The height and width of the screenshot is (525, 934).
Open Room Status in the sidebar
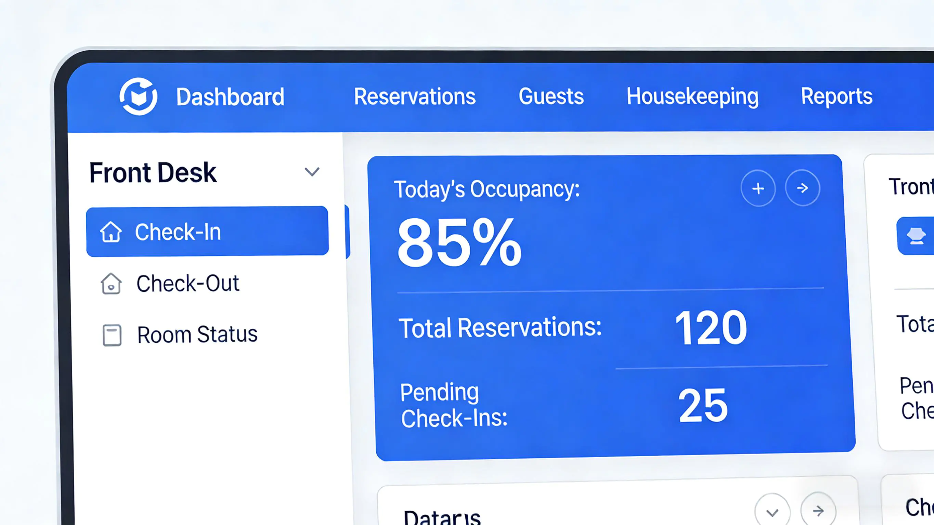197,334
